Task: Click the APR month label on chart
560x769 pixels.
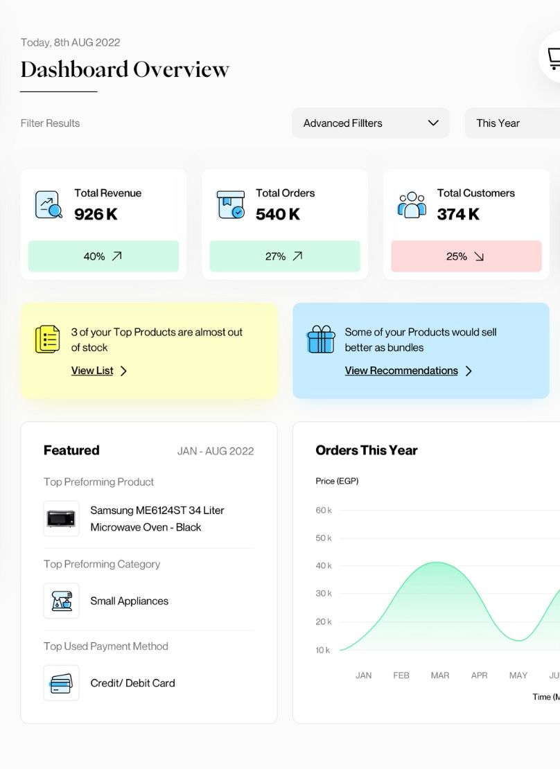Action: pos(480,675)
